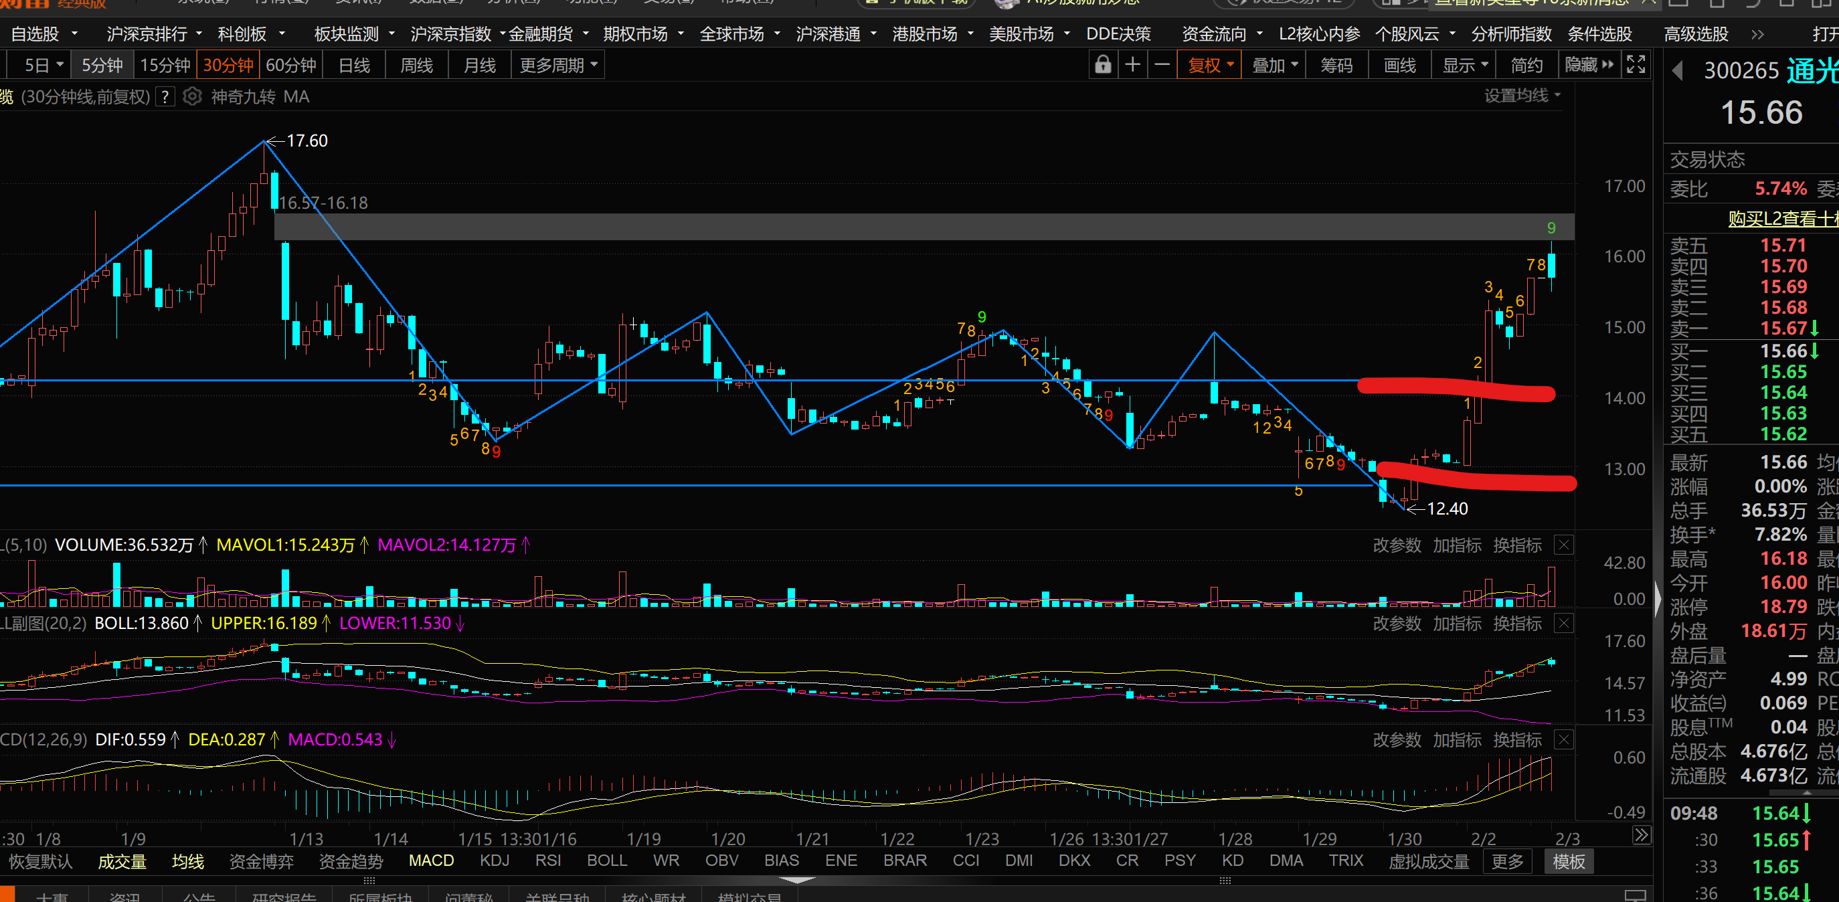Viewport: 1839px width, 902px height.
Task: Toggle the 简约 simple view mode
Action: [1526, 65]
